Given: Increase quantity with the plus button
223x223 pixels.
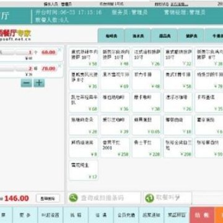Looking at the screenshot, I should click(x=39, y=83).
